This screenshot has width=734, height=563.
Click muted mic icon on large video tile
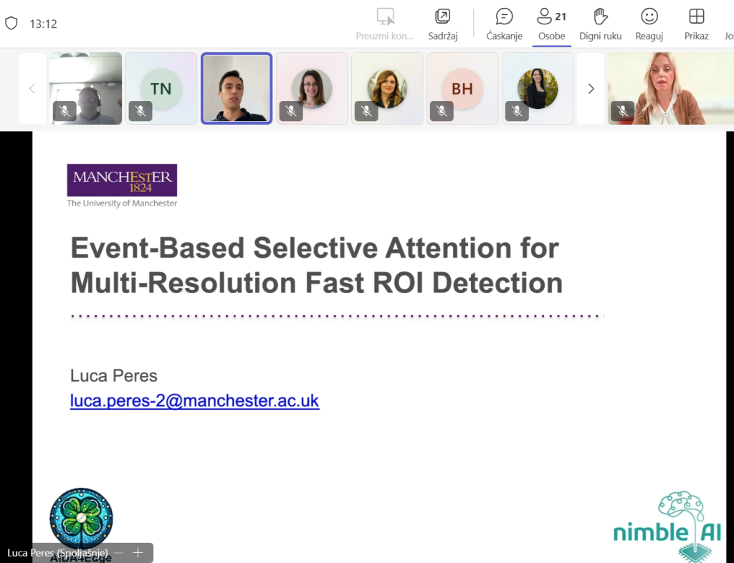[x=622, y=111]
